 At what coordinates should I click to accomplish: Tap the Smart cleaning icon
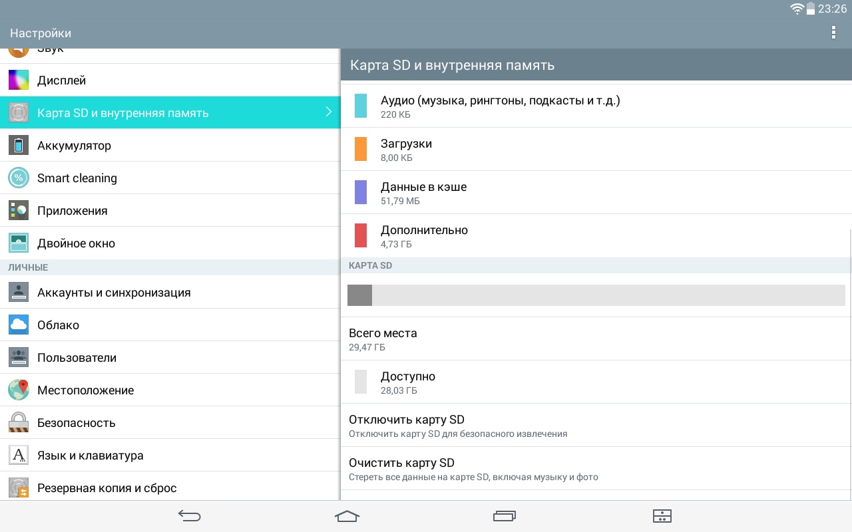pyautogui.click(x=19, y=178)
